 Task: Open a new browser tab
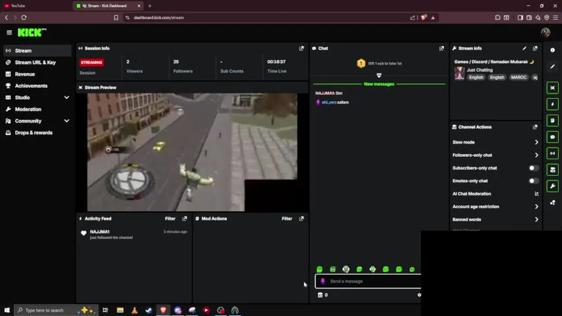[x=150, y=6]
